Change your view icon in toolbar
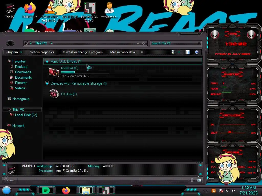The width and height of the screenshot is (262, 196). pyautogui.click(x=173, y=52)
